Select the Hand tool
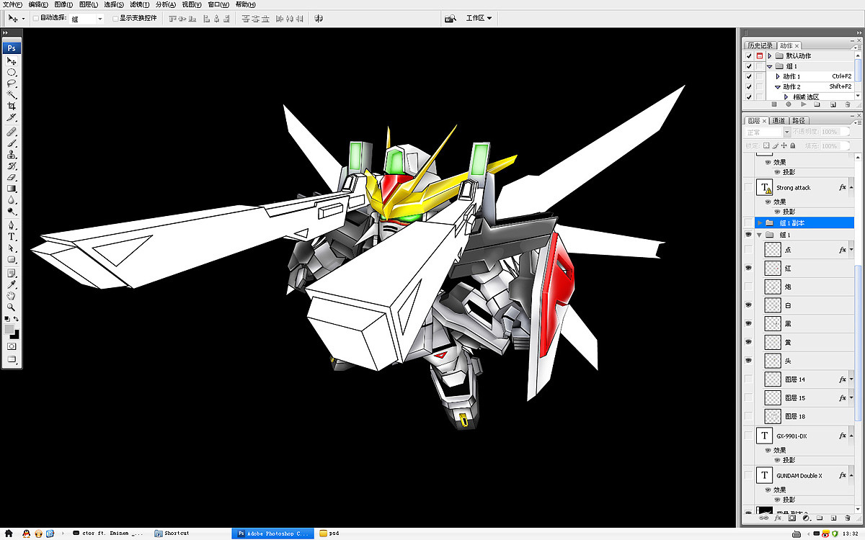Screen dimensions: 865x540 (x=12, y=295)
